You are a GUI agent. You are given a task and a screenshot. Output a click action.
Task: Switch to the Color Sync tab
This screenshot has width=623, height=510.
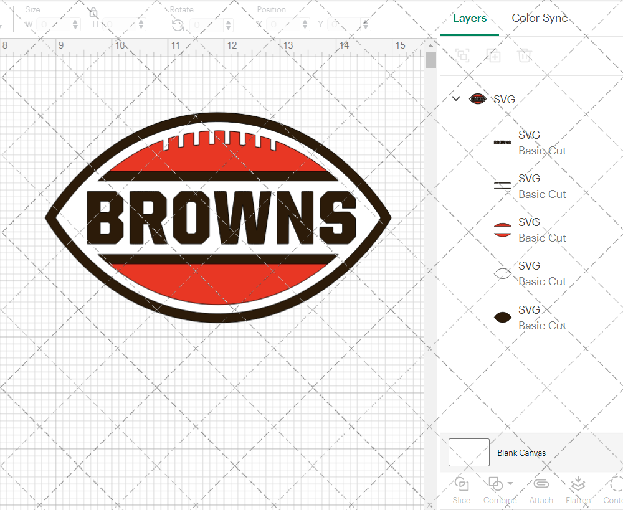[x=540, y=18]
